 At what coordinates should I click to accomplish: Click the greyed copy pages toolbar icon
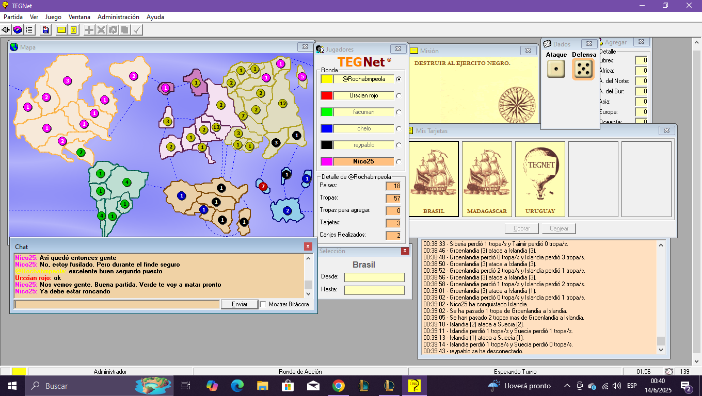click(125, 30)
